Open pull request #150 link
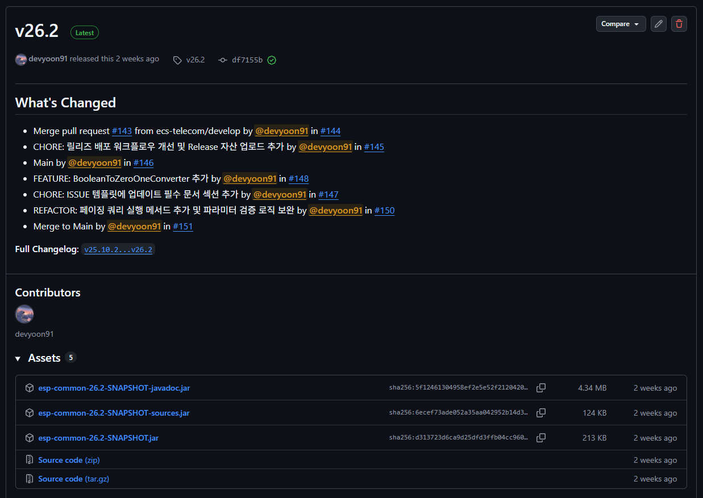Viewport: 703px width, 498px height. (384, 211)
